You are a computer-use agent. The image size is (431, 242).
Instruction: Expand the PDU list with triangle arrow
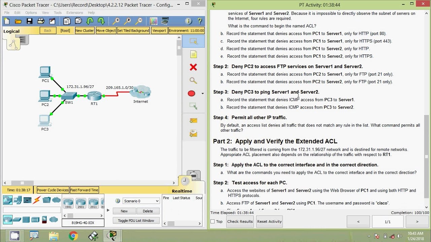[108, 210]
